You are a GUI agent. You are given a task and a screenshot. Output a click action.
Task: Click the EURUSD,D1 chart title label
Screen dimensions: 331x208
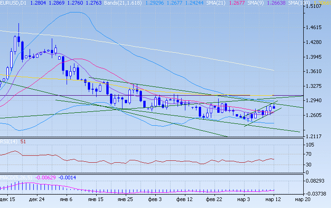(13, 3)
